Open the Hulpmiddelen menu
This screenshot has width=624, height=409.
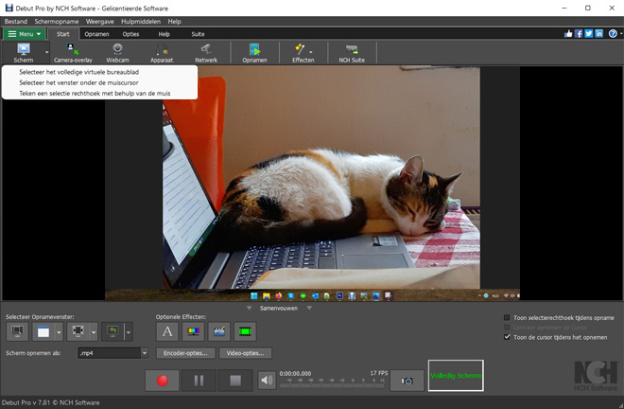pos(141,22)
